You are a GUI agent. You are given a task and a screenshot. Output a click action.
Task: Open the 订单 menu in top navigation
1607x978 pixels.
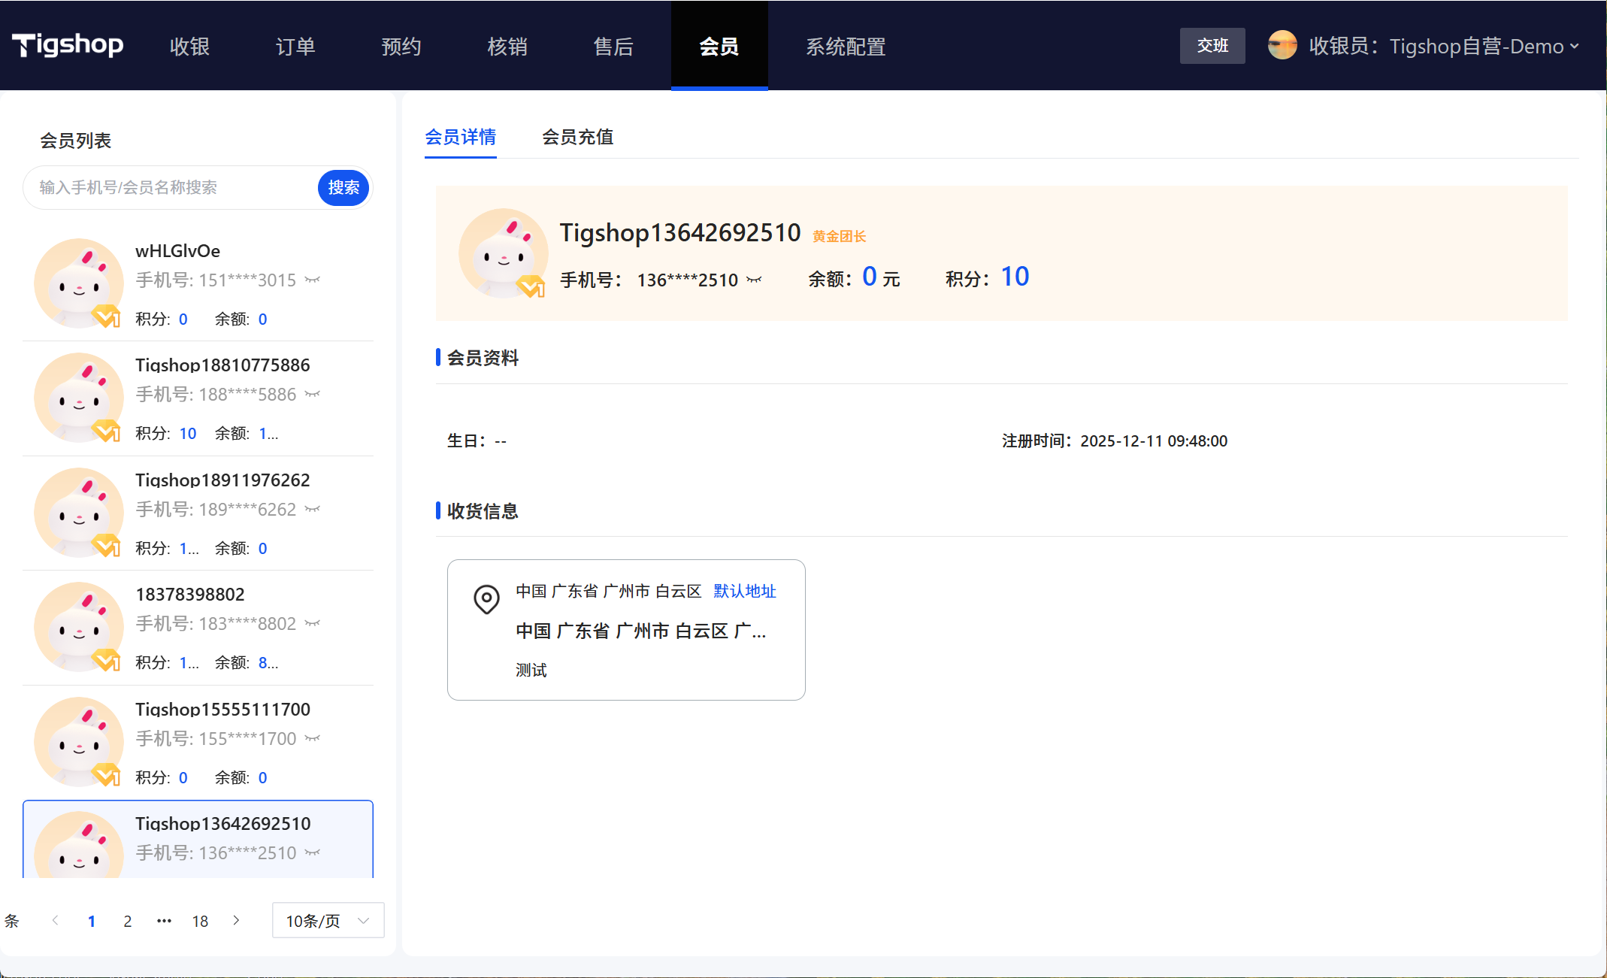(295, 46)
